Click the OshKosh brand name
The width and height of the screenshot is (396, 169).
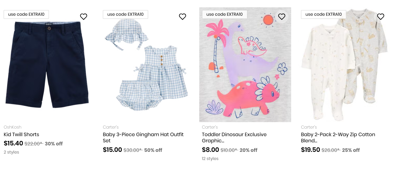(13, 127)
